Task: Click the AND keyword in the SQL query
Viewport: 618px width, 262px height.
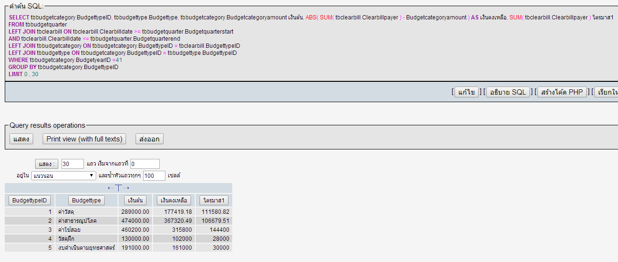Action: [x=14, y=39]
